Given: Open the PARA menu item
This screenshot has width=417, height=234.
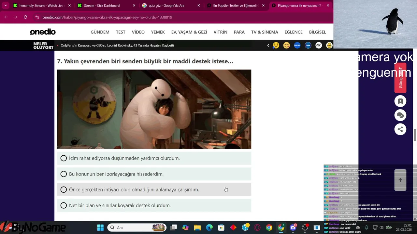Looking at the screenshot, I should pos(239,32).
